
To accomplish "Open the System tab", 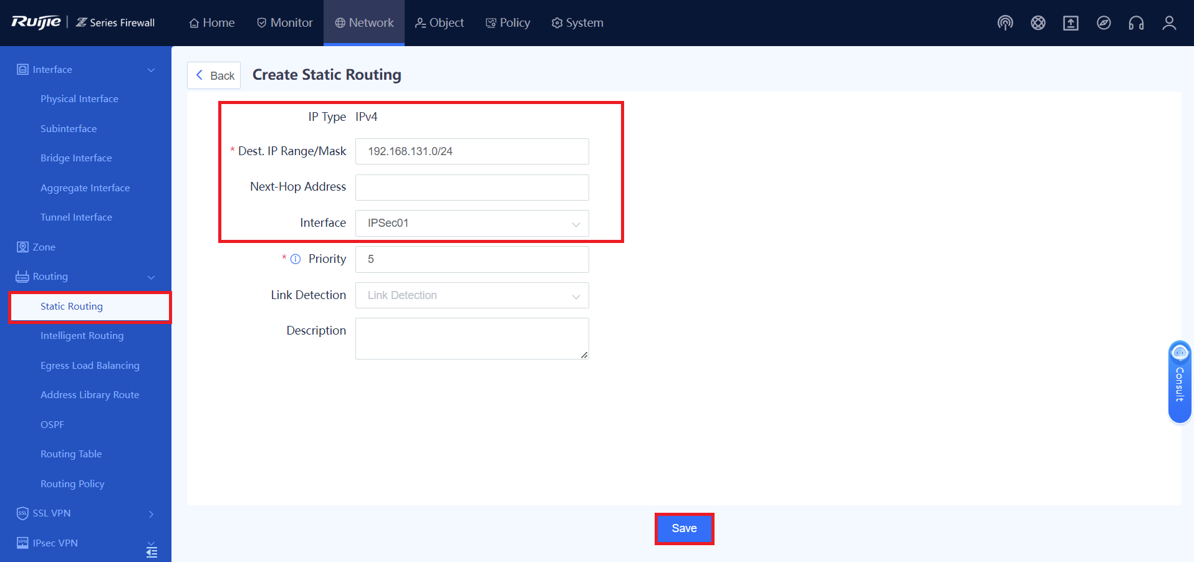I will click(x=577, y=23).
